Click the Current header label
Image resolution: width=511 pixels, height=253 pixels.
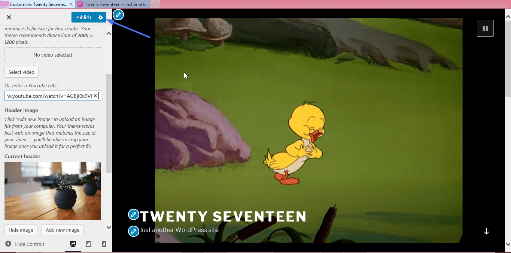click(22, 156)
